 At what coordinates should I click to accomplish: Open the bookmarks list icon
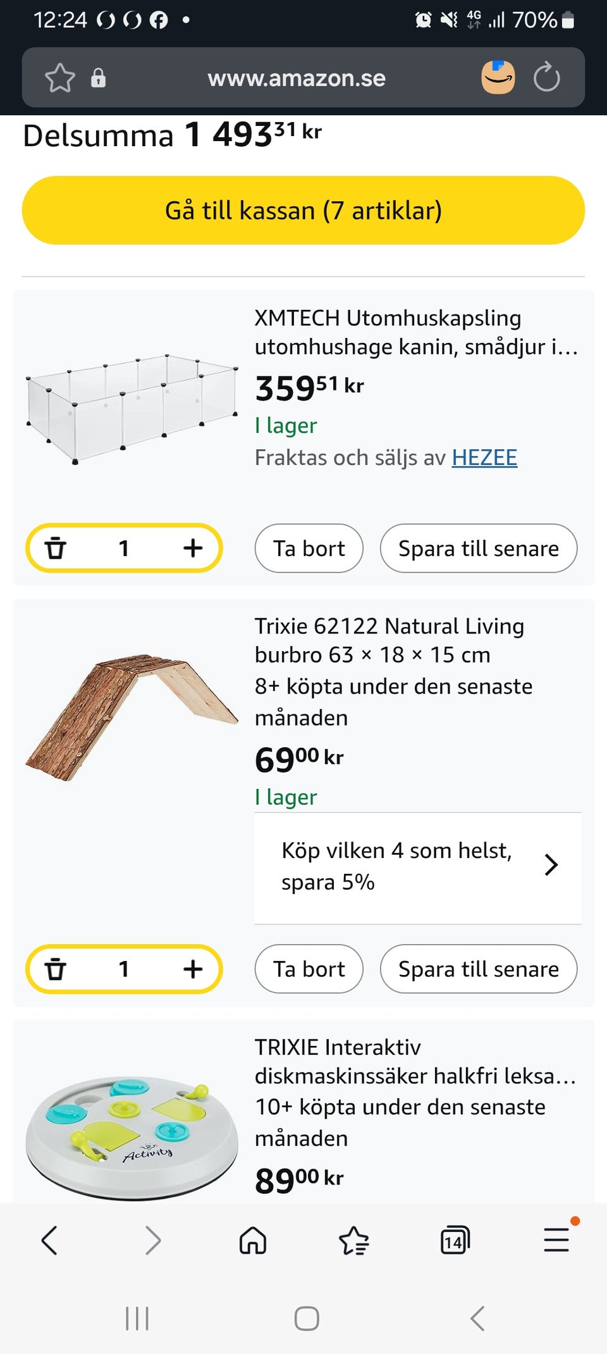(354, 1240)
